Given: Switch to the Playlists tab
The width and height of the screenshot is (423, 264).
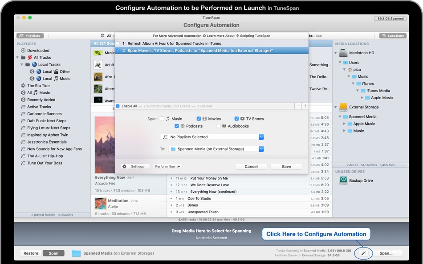Looking at the screenshot, I should (x=30, y=36).
